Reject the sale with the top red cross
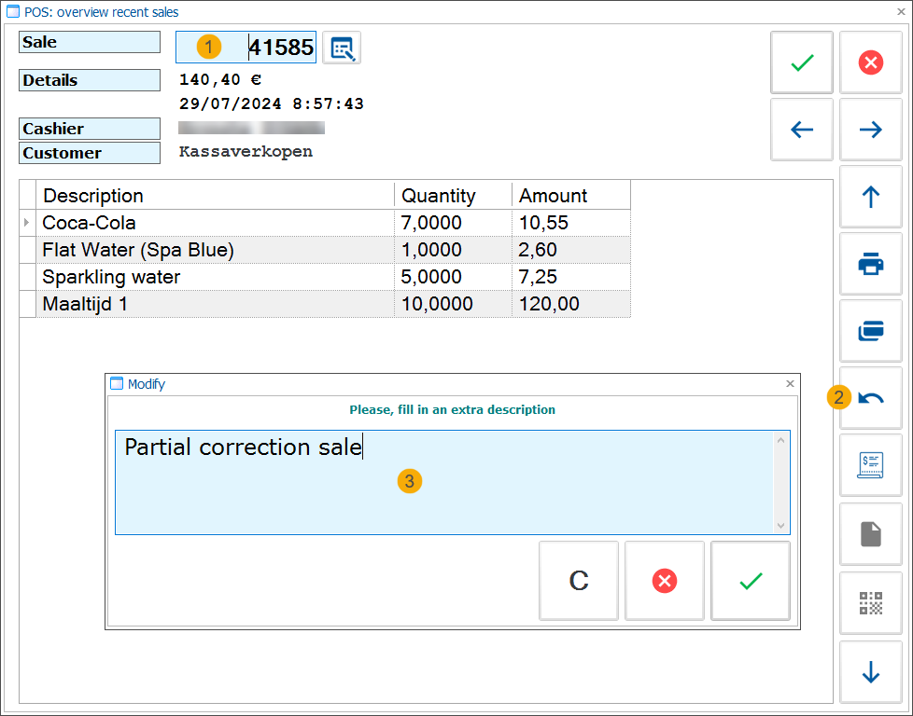 coord(870,62)
